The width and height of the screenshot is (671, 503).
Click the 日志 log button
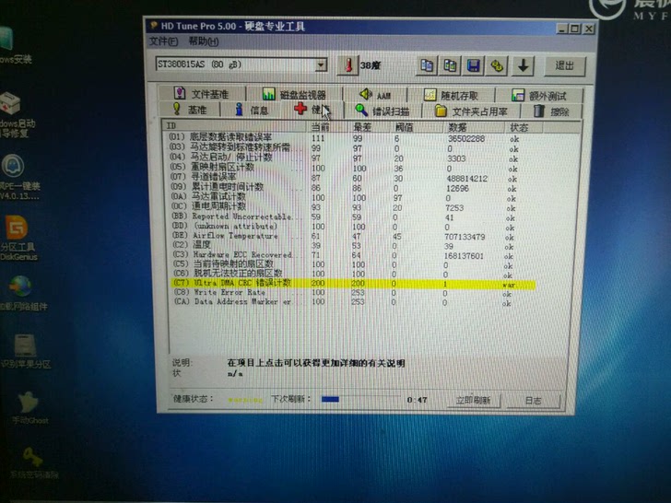[x=533, y=401]
